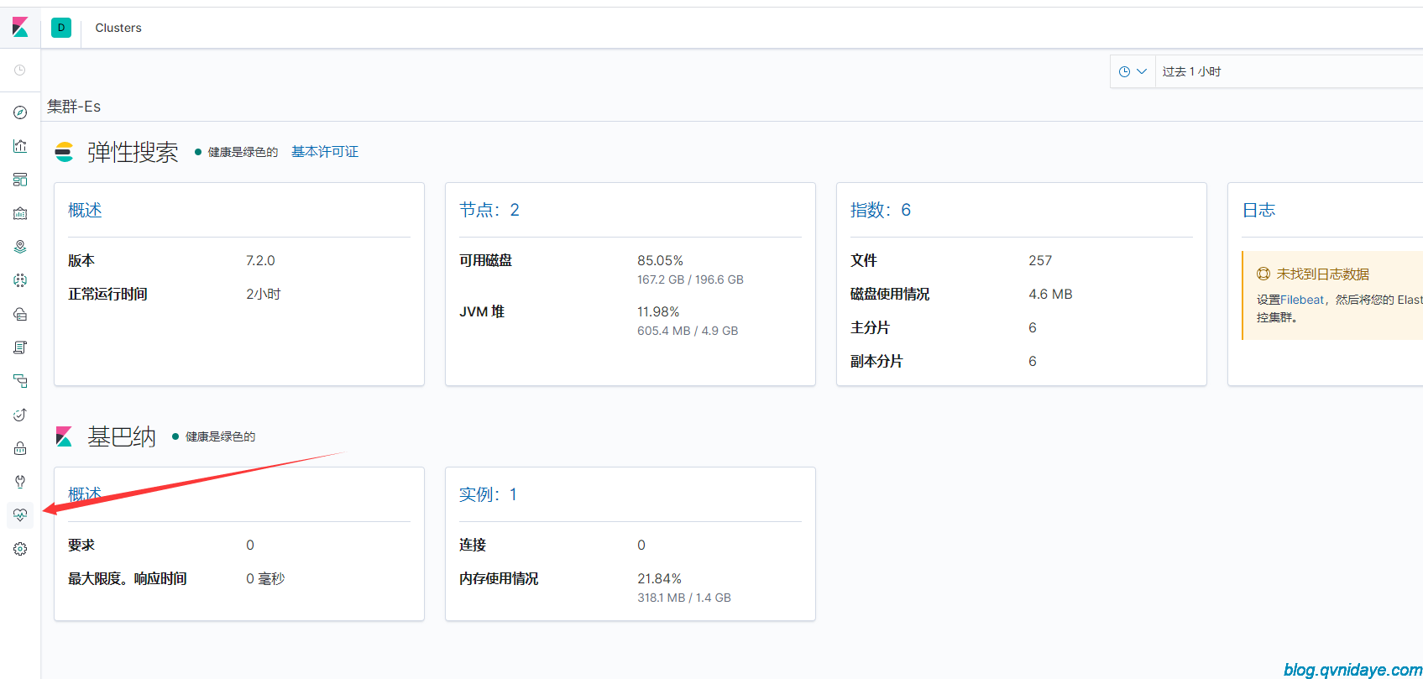
Task: Open Infrastructure icon in sidebar
Action: pos(20,314)
